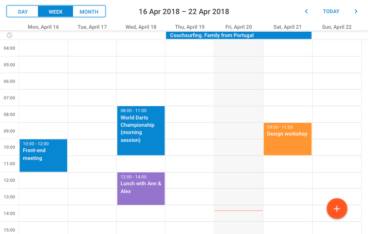Open the Front-end meeting event
This screenshot has height=234, width=368.
point(43,156)
